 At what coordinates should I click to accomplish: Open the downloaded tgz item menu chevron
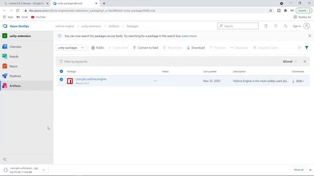click(x=44, y=170)
